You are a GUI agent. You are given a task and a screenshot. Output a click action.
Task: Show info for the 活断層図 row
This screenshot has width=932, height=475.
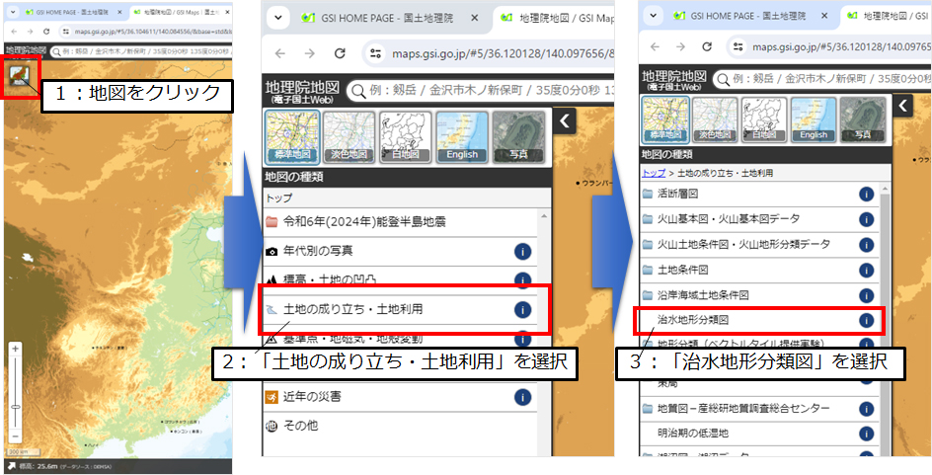click(x=866, y=194)
